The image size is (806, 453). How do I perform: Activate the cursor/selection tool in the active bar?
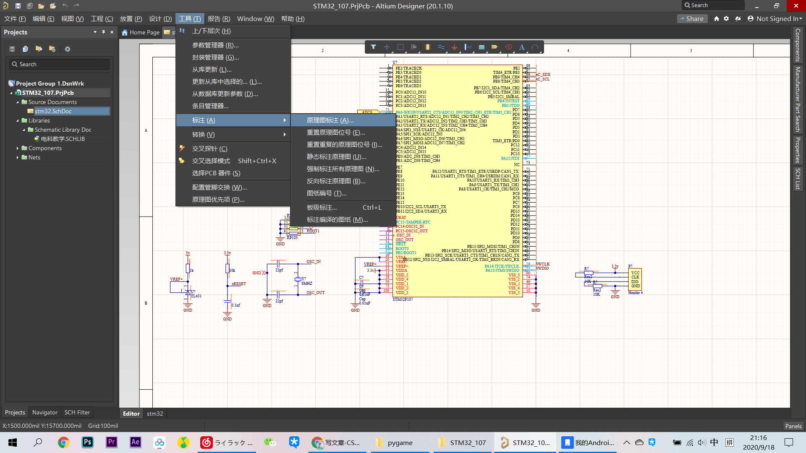(x=387, y=47)
